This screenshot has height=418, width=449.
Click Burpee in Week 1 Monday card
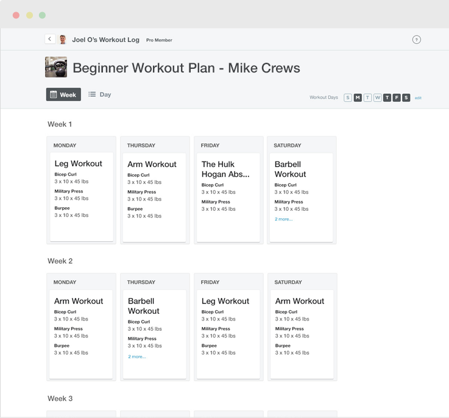point(62,208)
